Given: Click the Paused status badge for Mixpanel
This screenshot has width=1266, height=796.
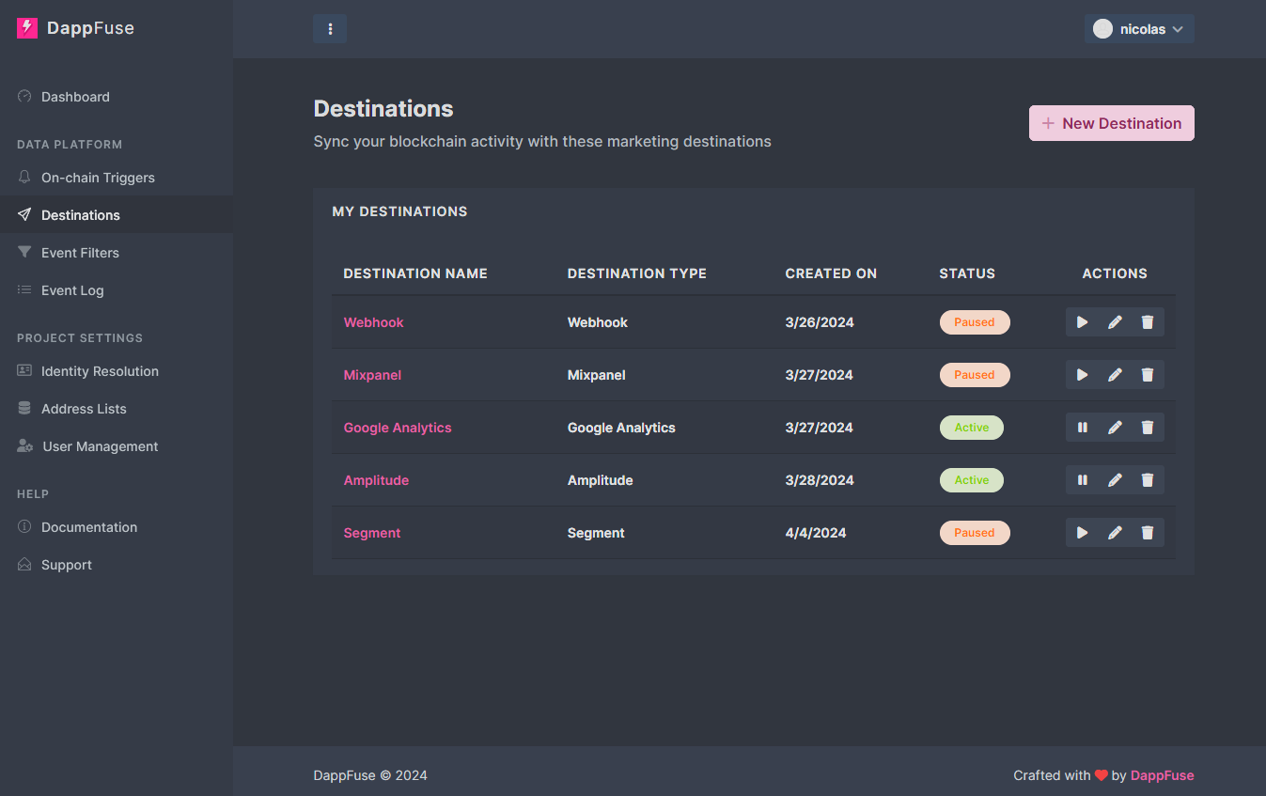Looking at the screenshot, I should click(x=975, y=375).
